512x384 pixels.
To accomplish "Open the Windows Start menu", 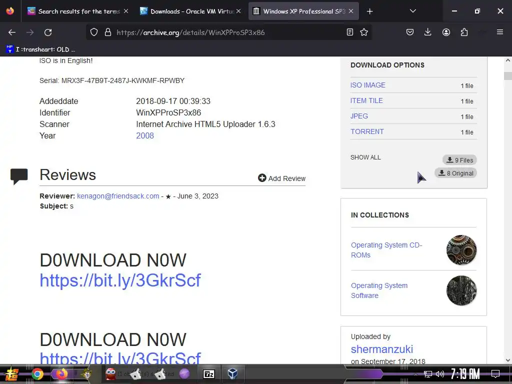I will pos(12,374).
